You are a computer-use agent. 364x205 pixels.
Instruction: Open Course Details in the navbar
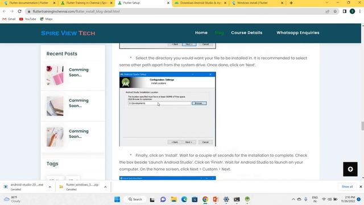tap(246, 33)
